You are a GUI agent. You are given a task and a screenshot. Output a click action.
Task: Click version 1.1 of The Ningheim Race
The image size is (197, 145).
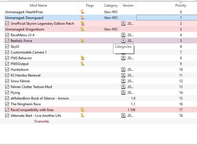coord(133,104)
